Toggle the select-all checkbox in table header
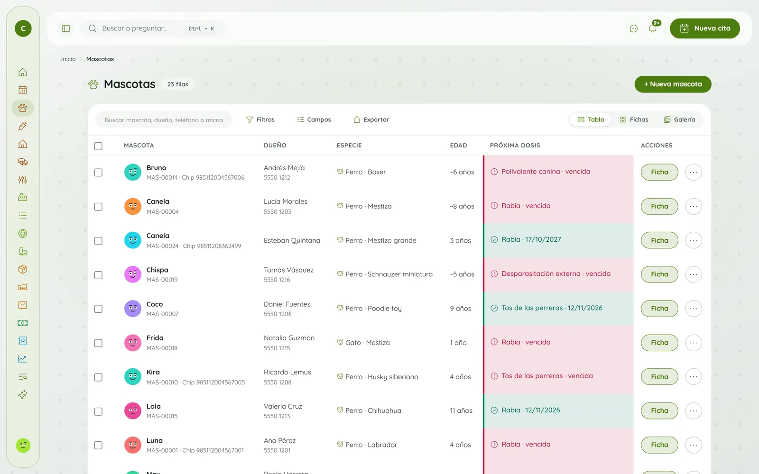Viewport: 759px width, 474px height. coord(98,146)
